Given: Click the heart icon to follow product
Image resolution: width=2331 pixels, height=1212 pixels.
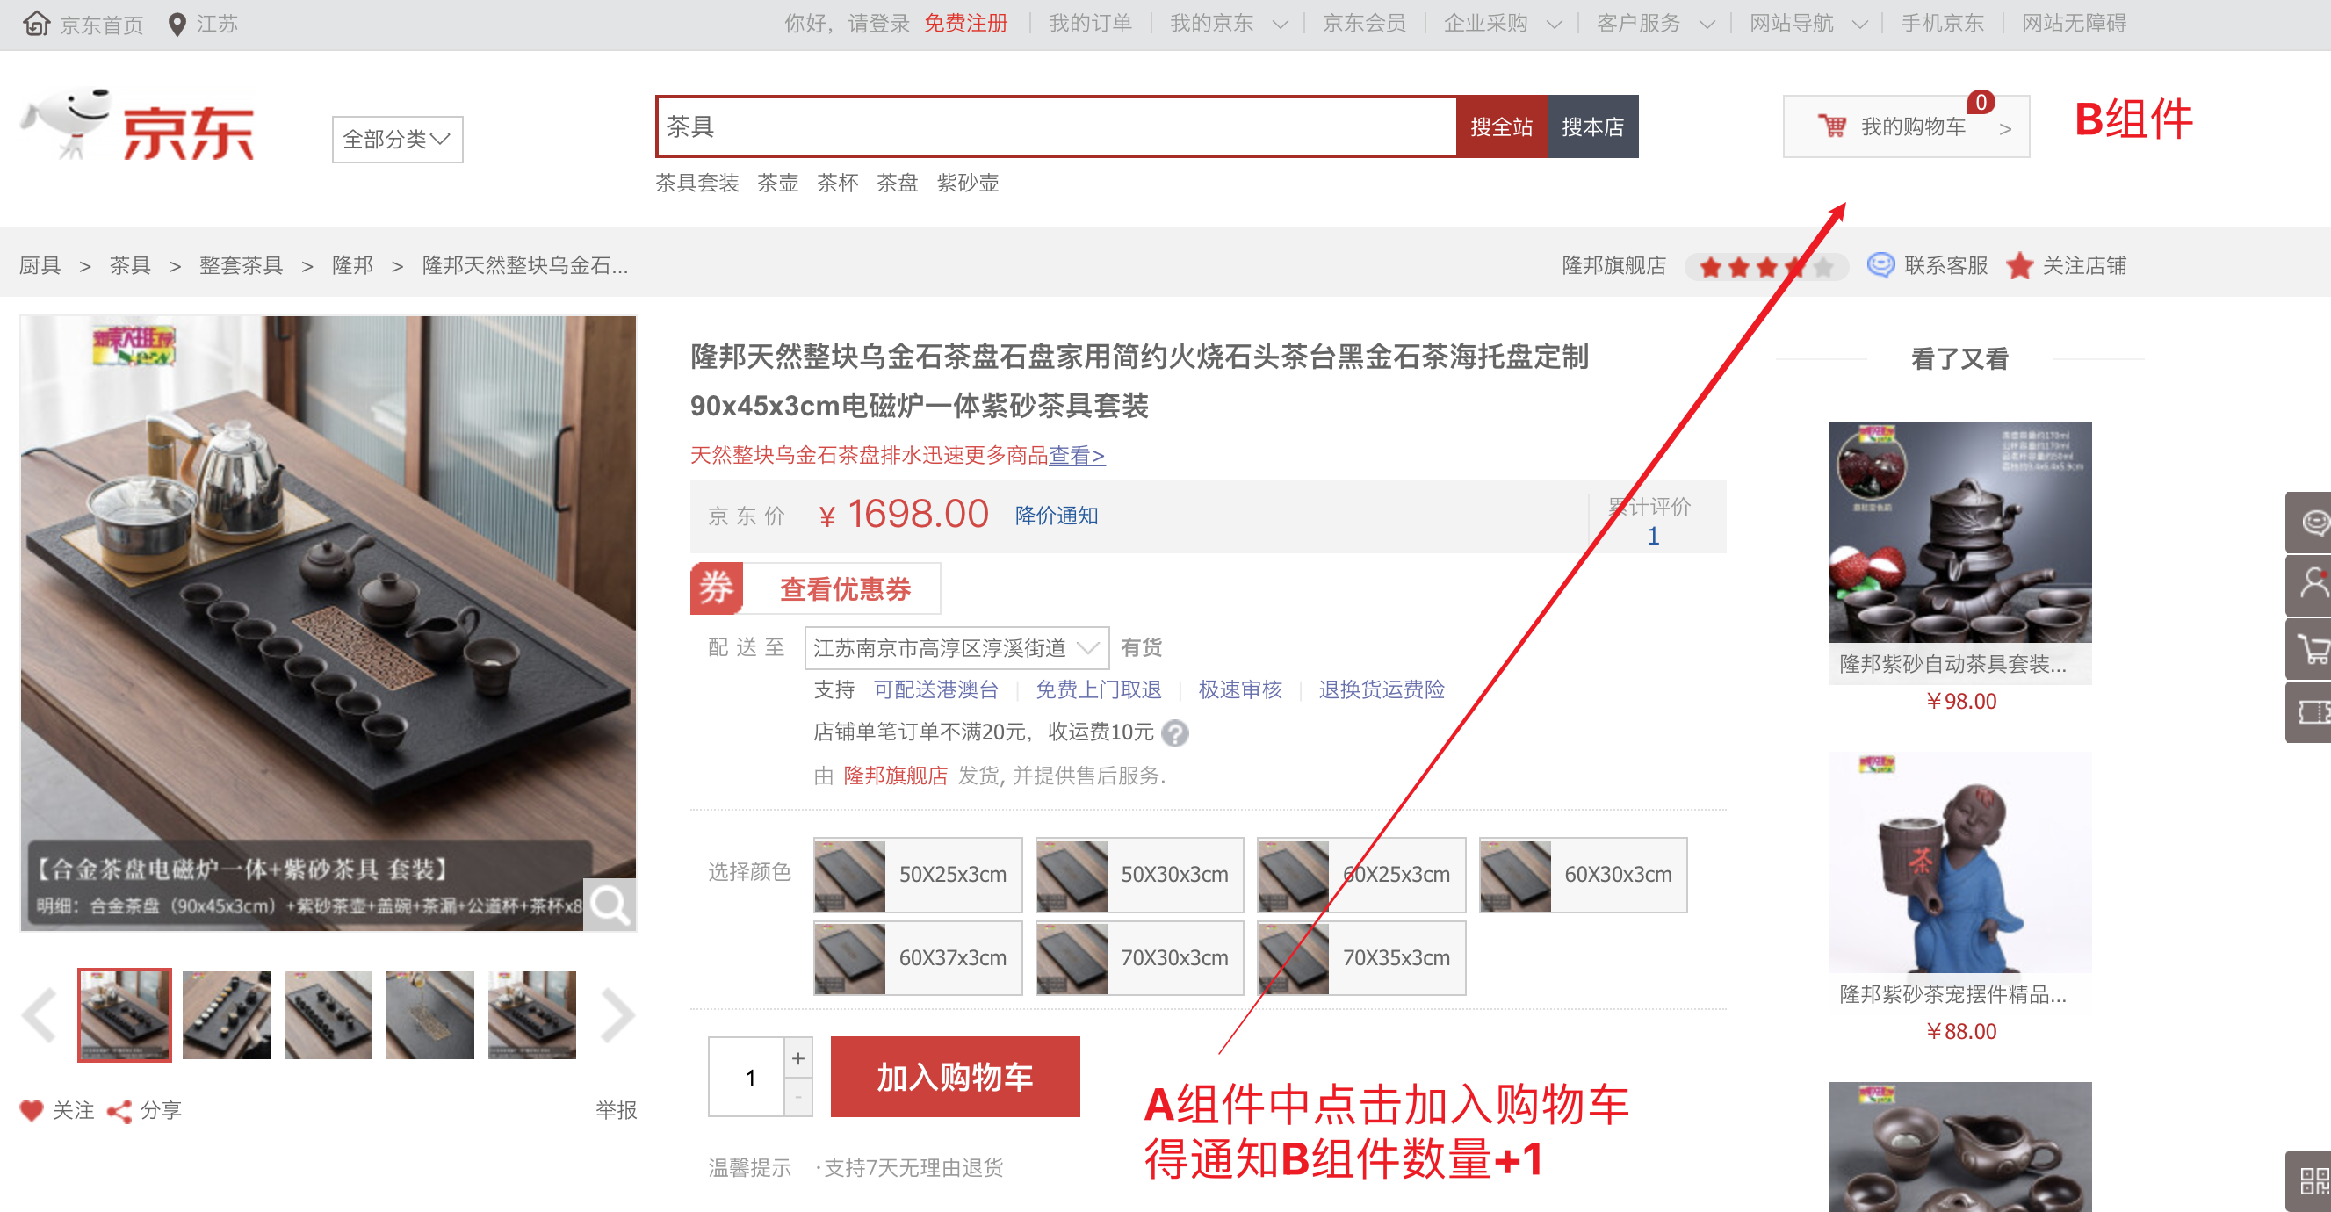Looking at the screenshot, I should (x=32, y=1110).
